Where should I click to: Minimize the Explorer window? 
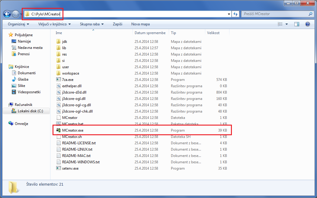[288, 3]
